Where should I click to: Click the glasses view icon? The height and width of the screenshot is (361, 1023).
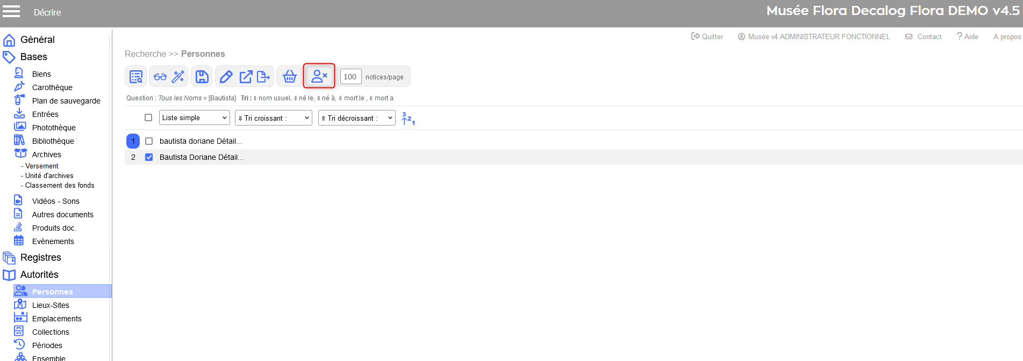[x=160, y=77]
